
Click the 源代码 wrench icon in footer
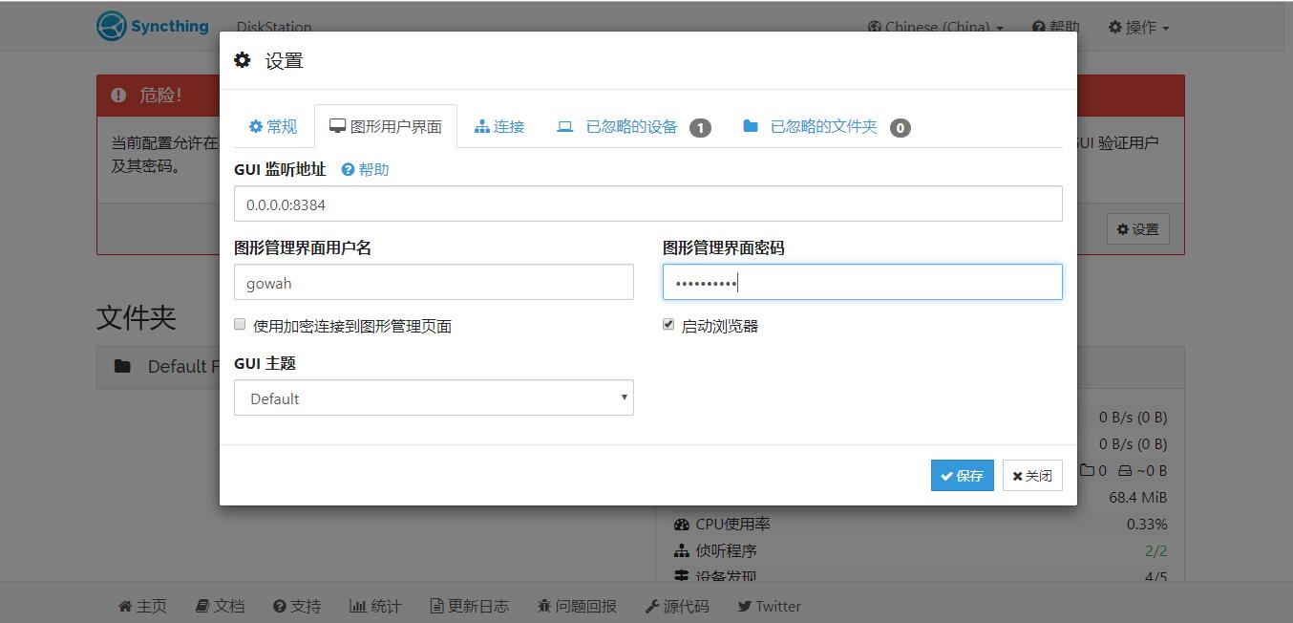[x=652, y=606]
